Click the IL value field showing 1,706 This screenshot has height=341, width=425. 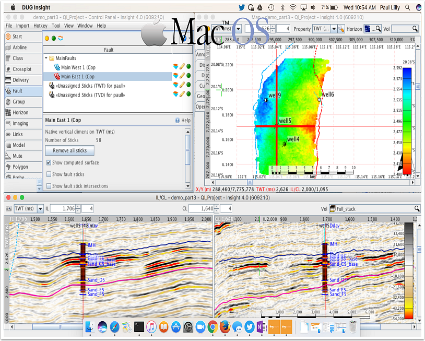tap(63, 209)
